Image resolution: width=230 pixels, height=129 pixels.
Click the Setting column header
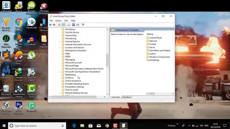coord(150,34)
